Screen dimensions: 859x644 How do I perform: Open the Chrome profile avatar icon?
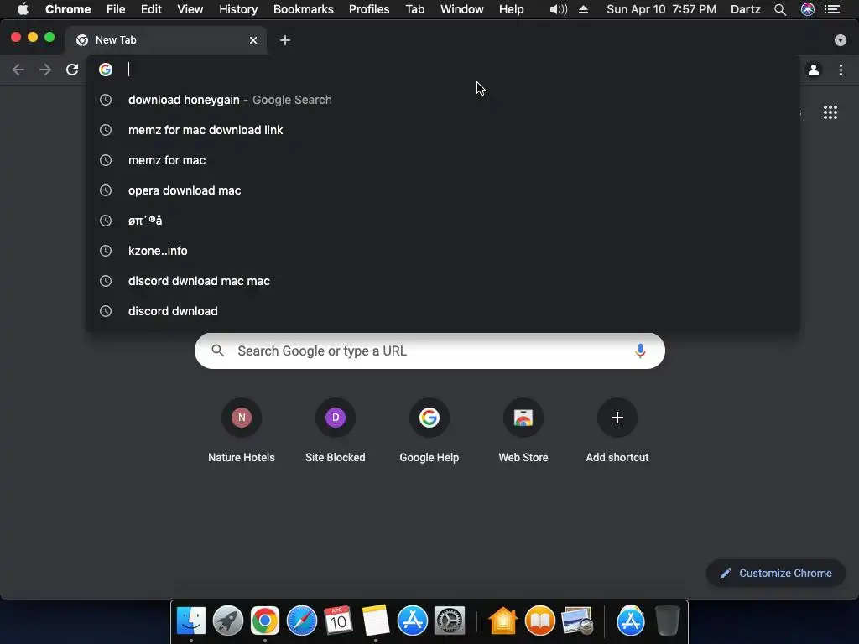(814, 70)
